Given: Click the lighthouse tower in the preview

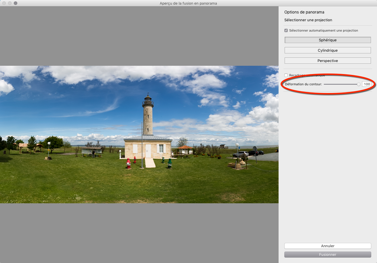Looking at the screenshot, I should (x=148, y=118).
